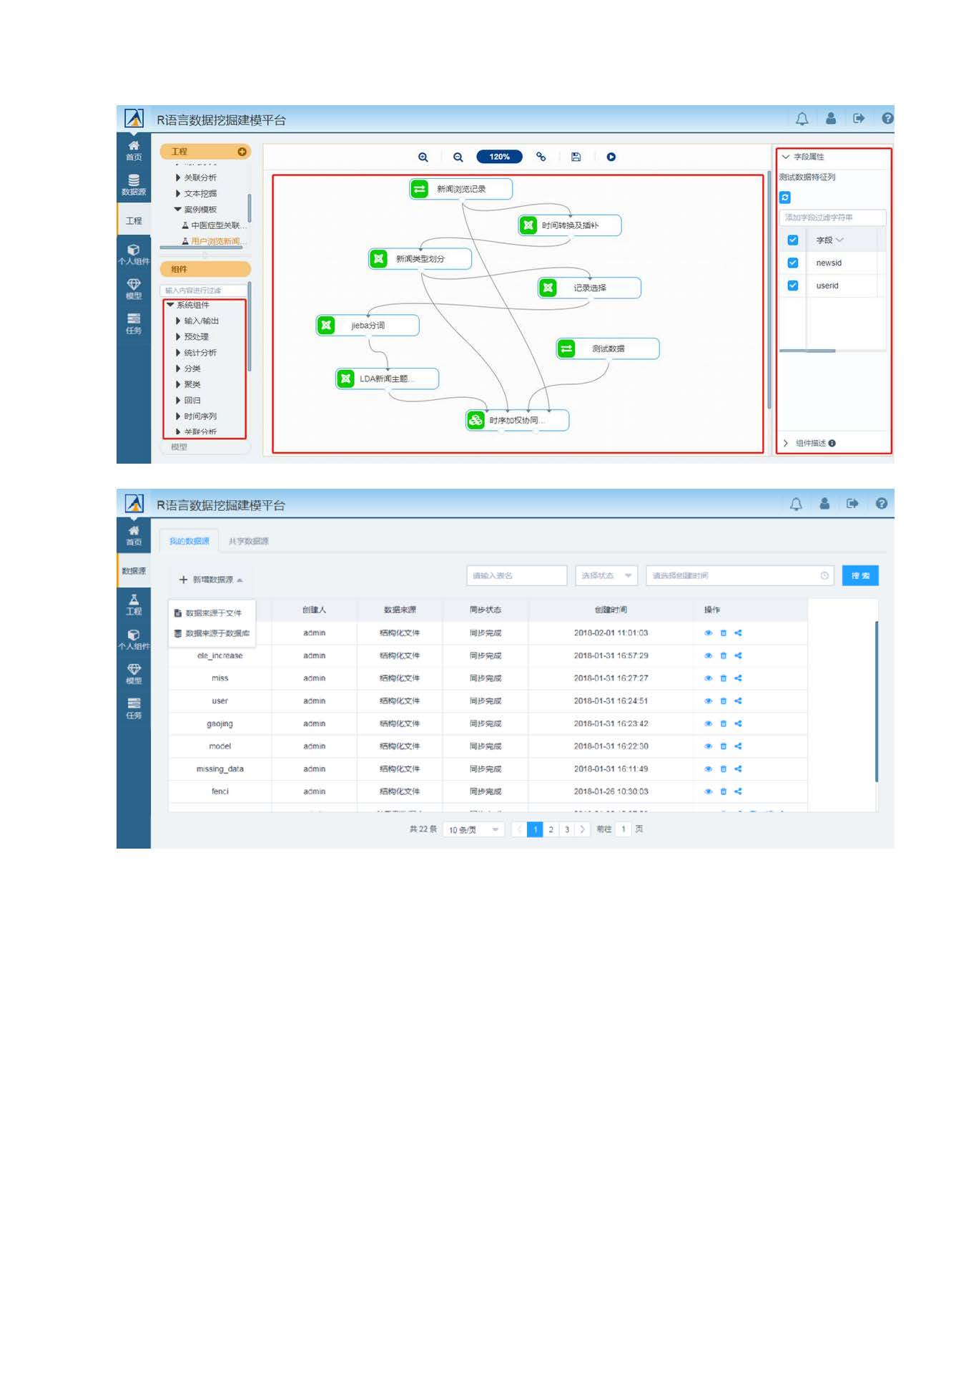The height and width of the screenshot is (1381, 976).
Task: View the ele_increase data source row
Action: 708,655
